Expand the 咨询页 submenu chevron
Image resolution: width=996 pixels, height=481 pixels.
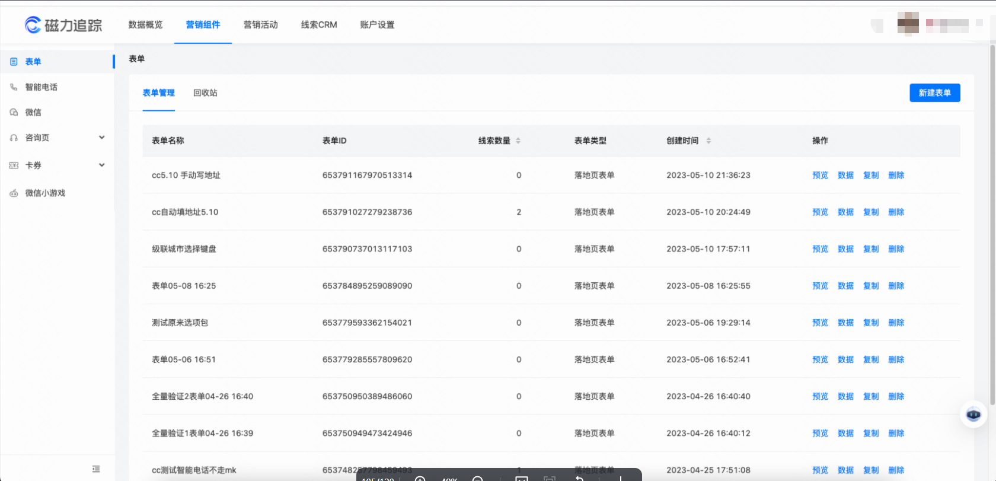(102, 138)
